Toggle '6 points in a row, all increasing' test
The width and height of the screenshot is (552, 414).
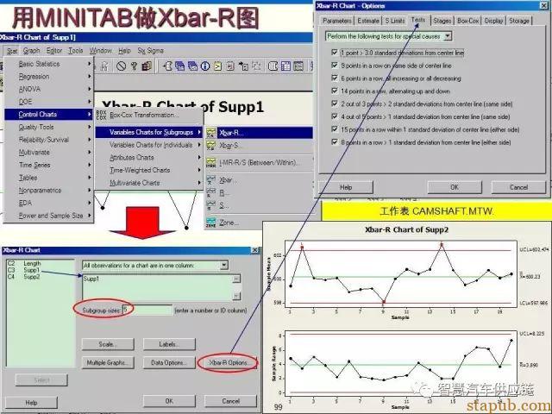point(335,78)
